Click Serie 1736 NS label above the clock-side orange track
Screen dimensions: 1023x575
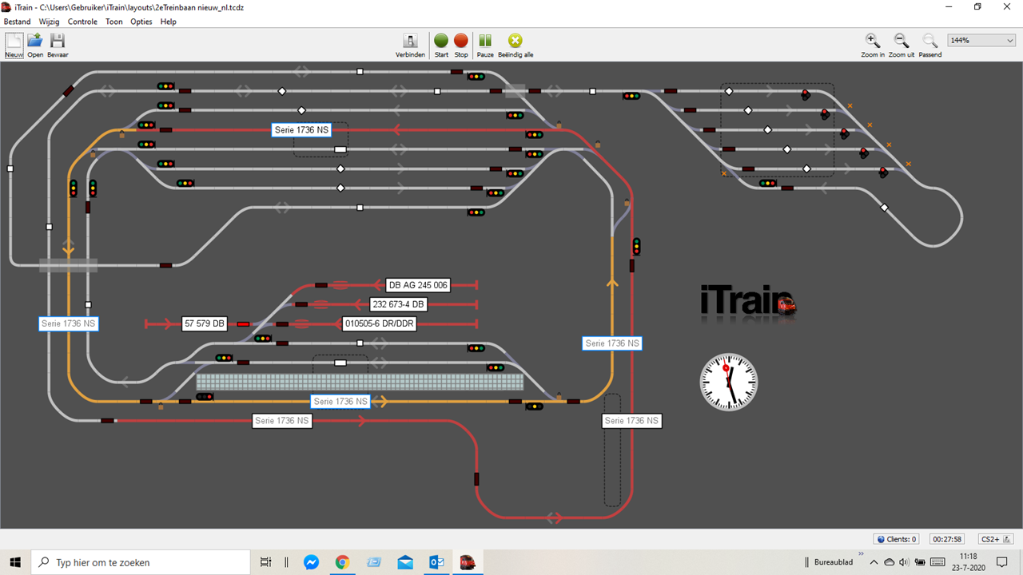pyautogui.click(x=612, y=343)
